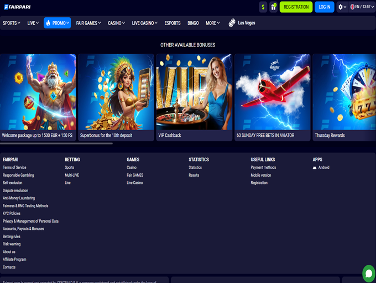This screenshot has height=283, width=376.
Task: Click the Android icon under Apps
Action: click(315, 167)
